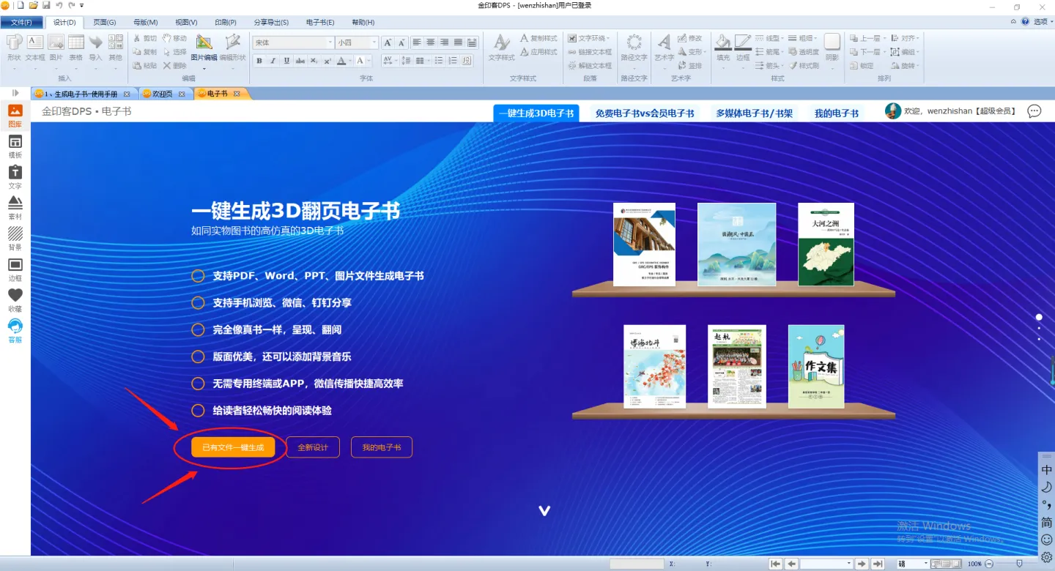Click the 链接文本框 link text box button
The height and width of the screenshot is (571, 1055).
click(x=590, y=52)
